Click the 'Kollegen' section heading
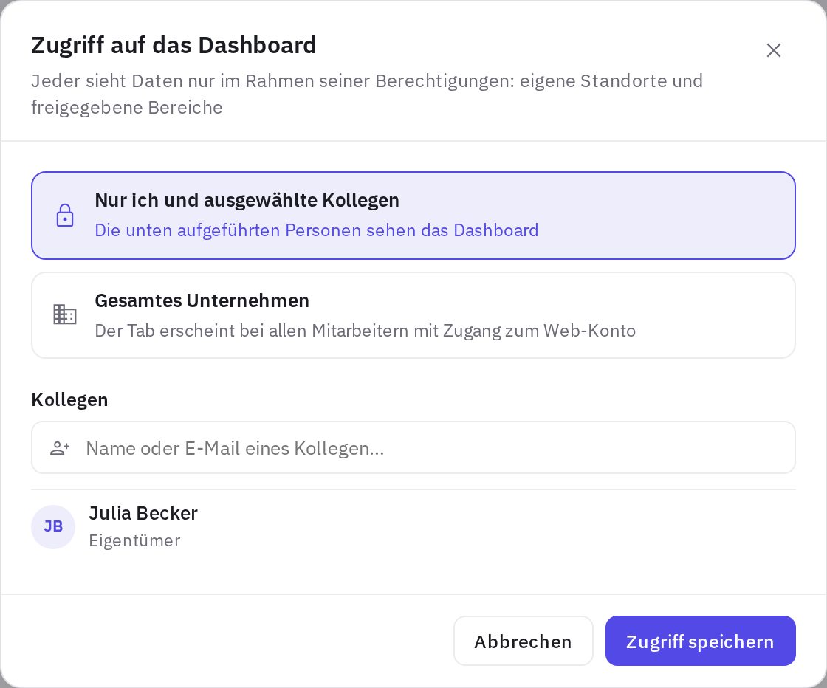Screen dimensions: 827x688 pyautogui.click(x=69, y=399)
